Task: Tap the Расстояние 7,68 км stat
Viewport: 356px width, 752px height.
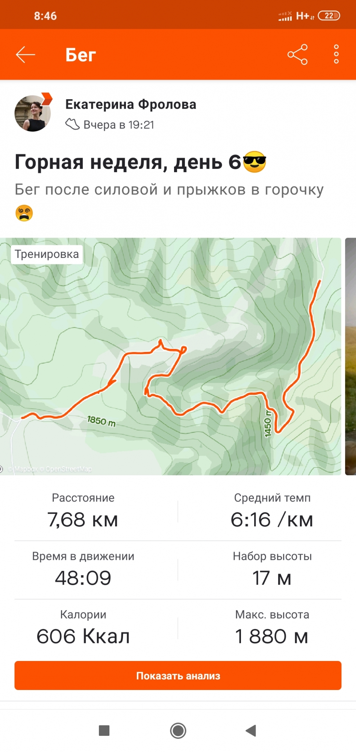Action: [83, 511]
